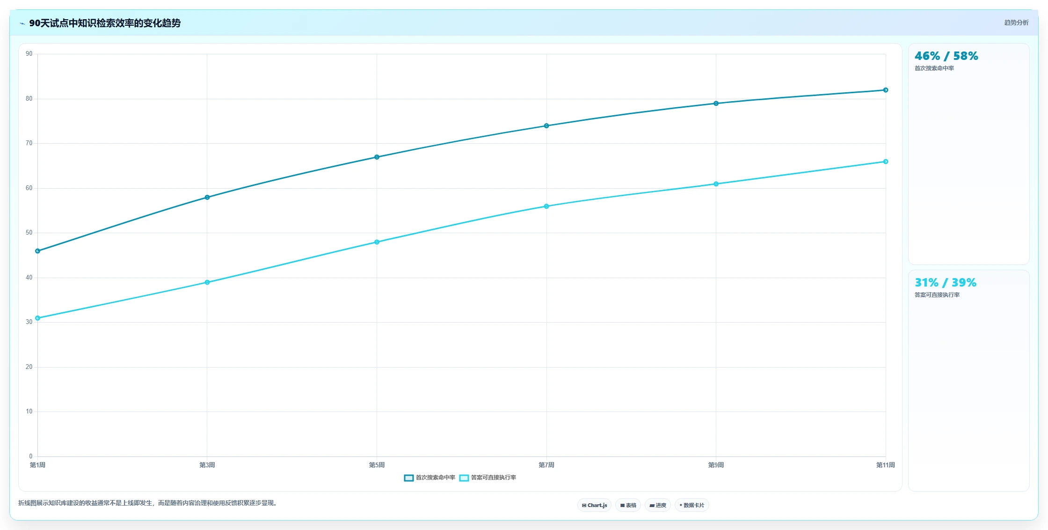Click the 第7周 point on 首次搜索命中率 line

click(x=546, y=126)
